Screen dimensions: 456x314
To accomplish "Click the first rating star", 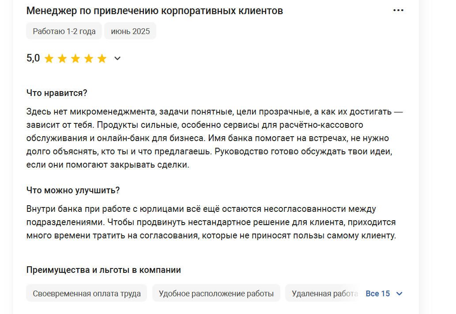I will pyautogui.click(x=49, y=58).
